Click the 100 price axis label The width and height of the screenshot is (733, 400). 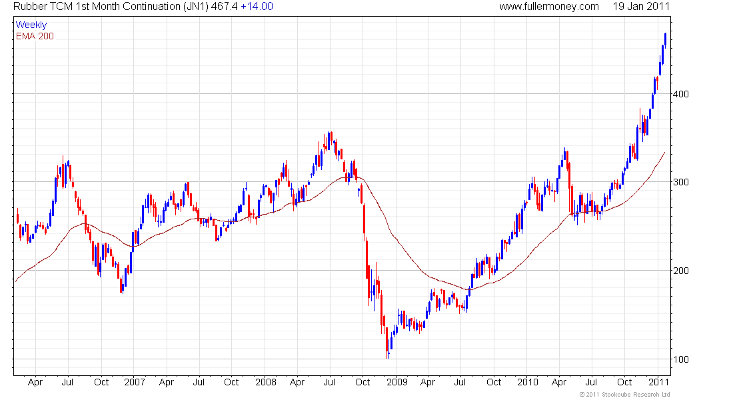coord(680,359)
